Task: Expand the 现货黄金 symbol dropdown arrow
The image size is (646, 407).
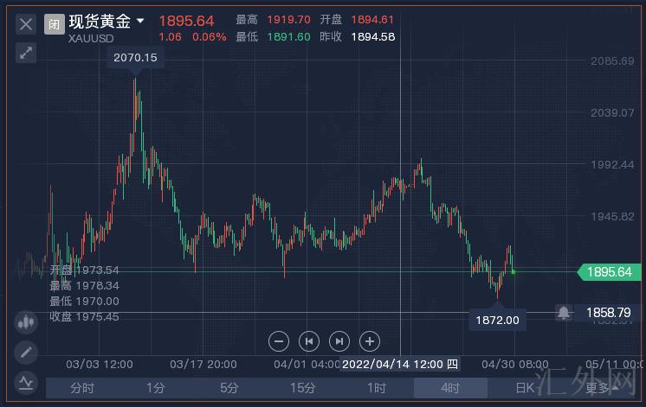Action: [x=140, y=21]
